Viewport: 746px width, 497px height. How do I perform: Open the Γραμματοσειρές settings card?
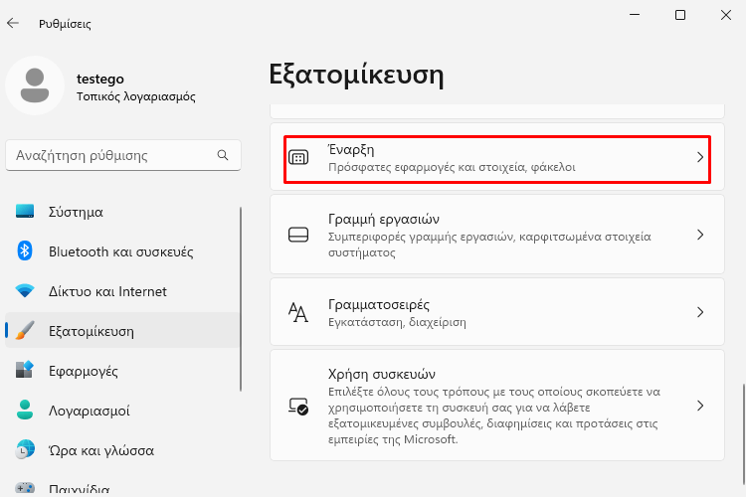(x=497, y=312)
